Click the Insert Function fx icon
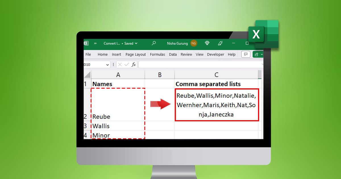The width and height of the screenshot is (341, 179). pyautogui.click(x=134, y=64)
